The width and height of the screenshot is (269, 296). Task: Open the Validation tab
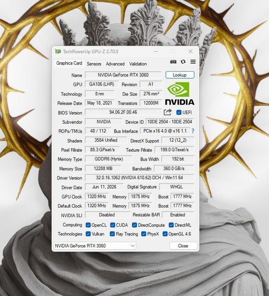pos(138,64)
